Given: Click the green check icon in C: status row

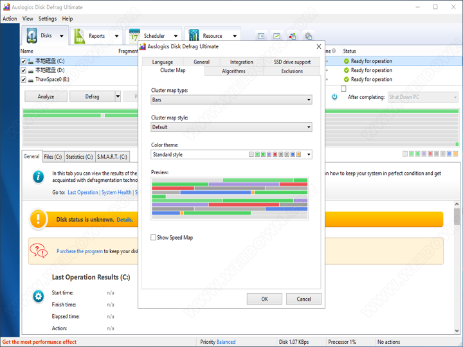Looking at the screenshot, I should [347, 61].
